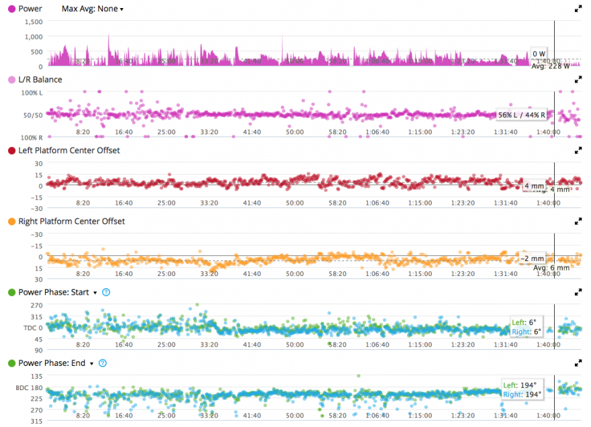The image size is (591, 427).
Task: Open the Power Phase: End dropdown arrow
Action: coord(91,364)
